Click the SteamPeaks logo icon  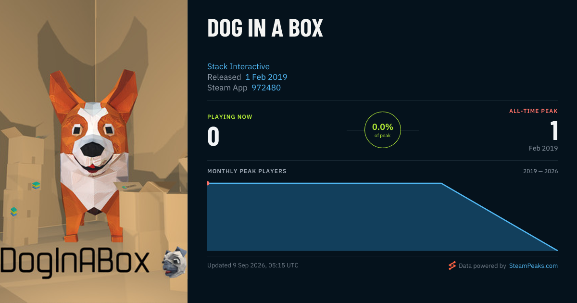click(x=452, y=265)
